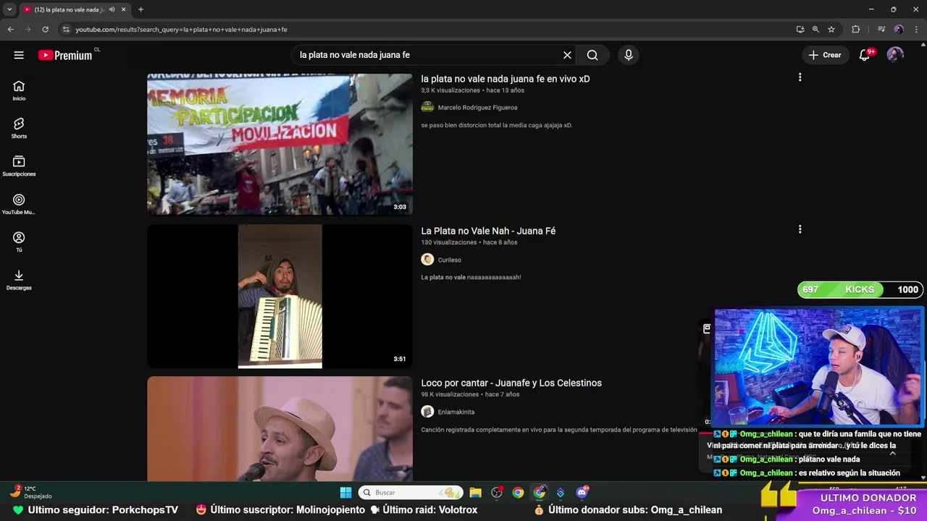Image resolution: width=927 pixels, height=521 pixels.
Task: Play the accordion man thumbnail video
Action: click(280, 296)
